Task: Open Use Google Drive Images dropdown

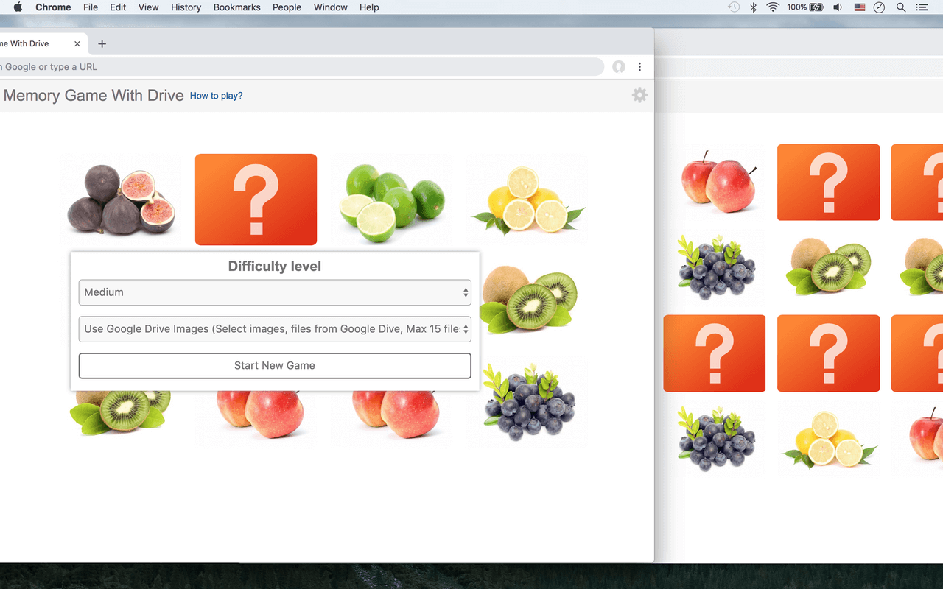Action: [274, 329]
